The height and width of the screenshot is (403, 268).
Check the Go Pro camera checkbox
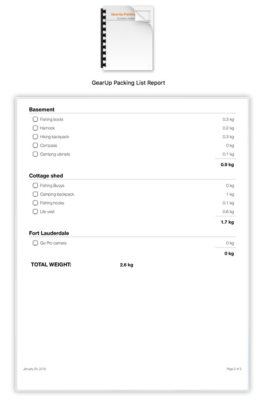click(x=35, y=243)
